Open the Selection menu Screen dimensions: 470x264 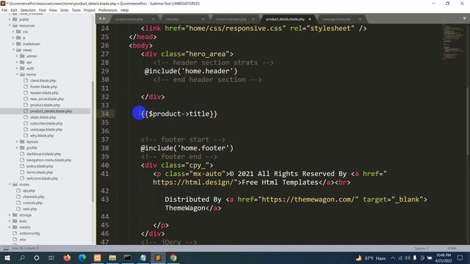pyautogui.click(x=28, y=10)
